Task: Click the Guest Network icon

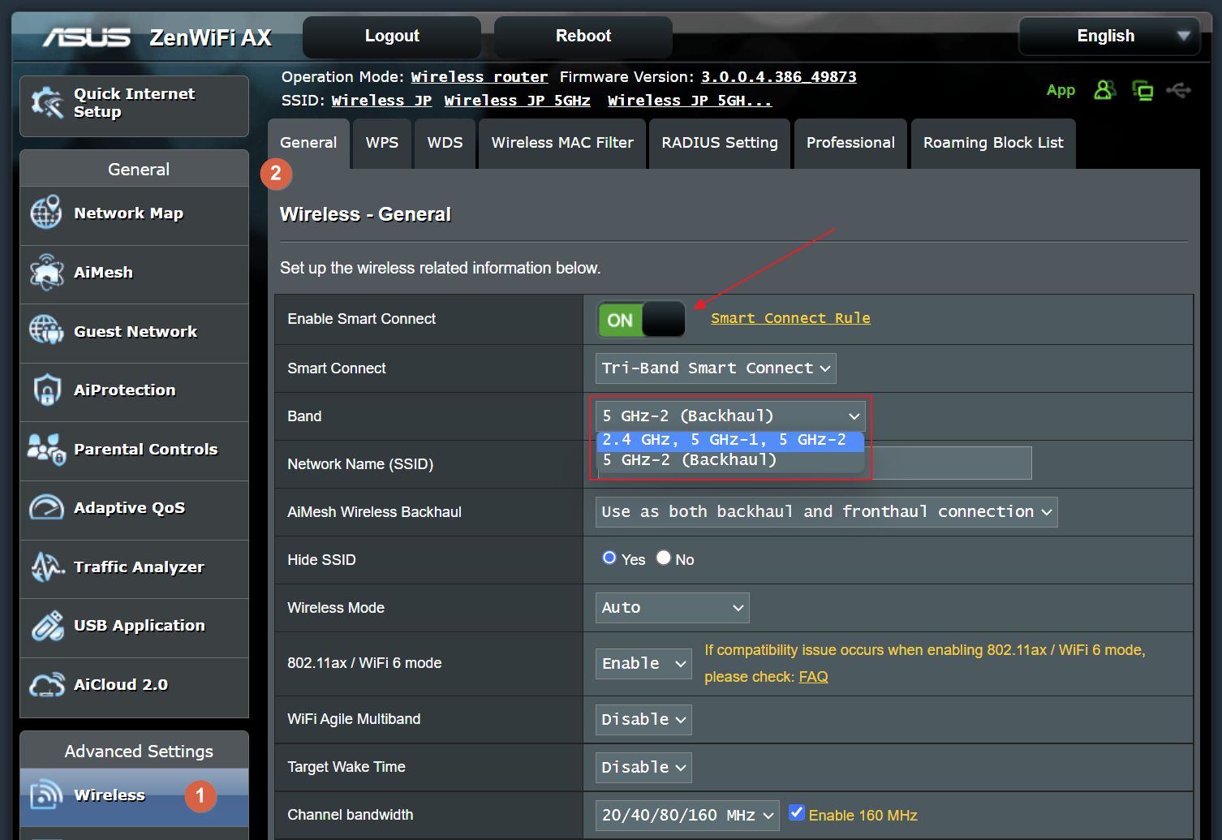Action: (x=46, y=331)
